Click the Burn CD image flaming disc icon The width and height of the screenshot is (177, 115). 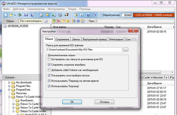coord(67,15)
